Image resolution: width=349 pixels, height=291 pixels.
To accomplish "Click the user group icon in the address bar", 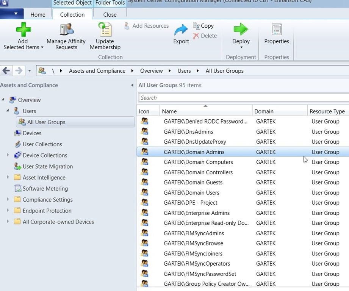I will tap(42, 71).
